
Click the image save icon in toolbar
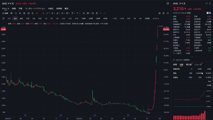click(24, 13)
